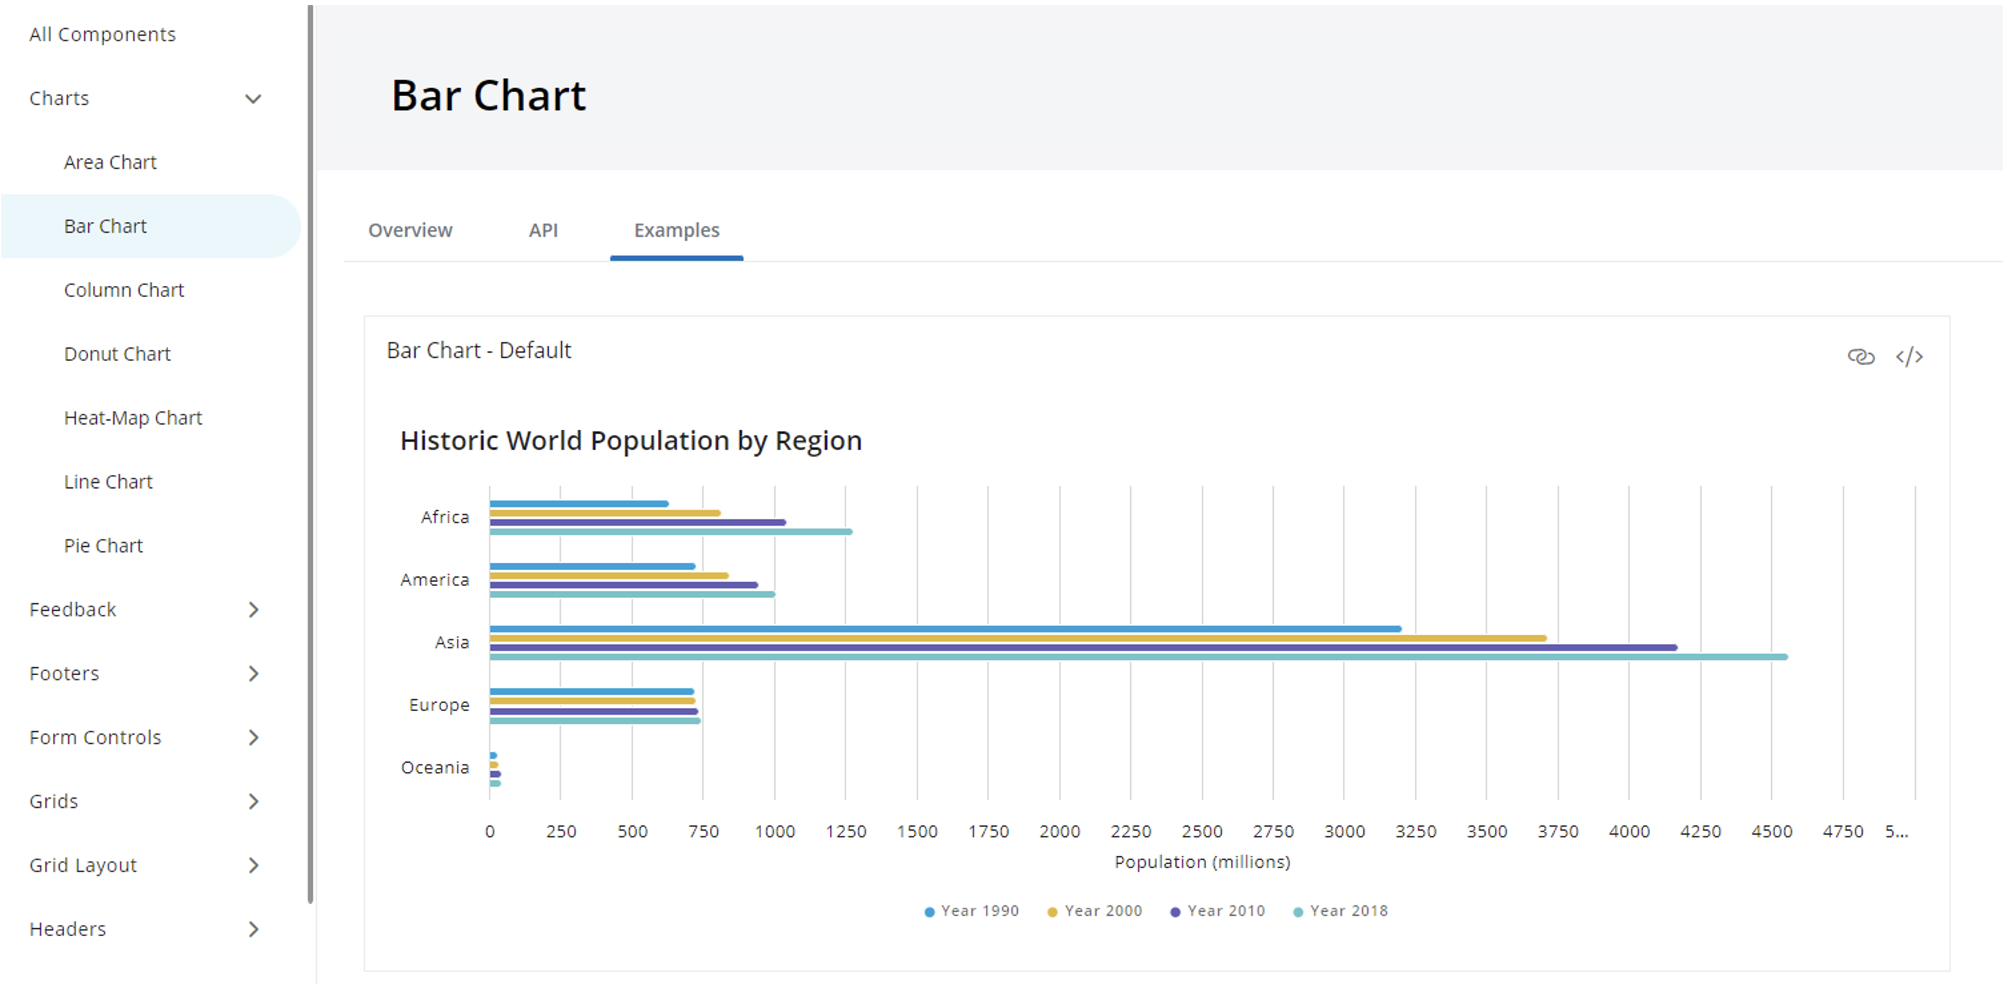This screenshot has width=2008, height=993.
Task: Go to All Components
Action: [x=102, y=34]
